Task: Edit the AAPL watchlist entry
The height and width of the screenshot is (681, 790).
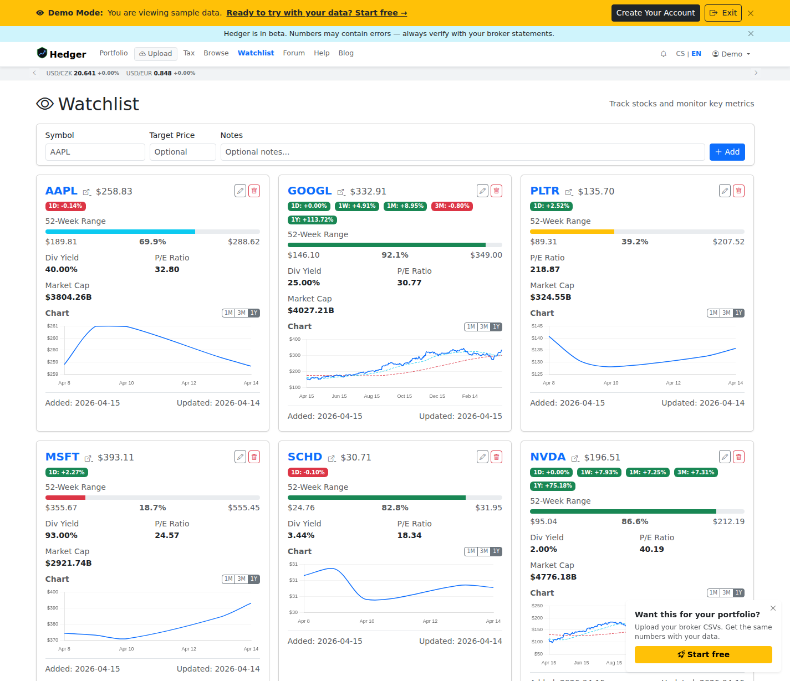Action: tap(240, 191)
